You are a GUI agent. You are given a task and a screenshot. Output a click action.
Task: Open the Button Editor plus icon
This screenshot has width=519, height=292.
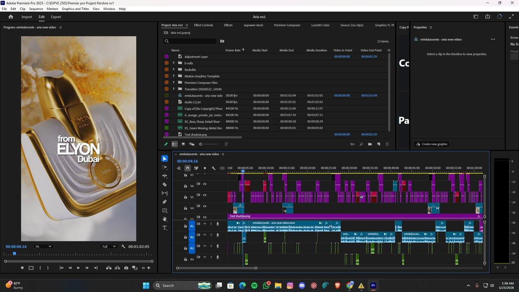point(149,268)
